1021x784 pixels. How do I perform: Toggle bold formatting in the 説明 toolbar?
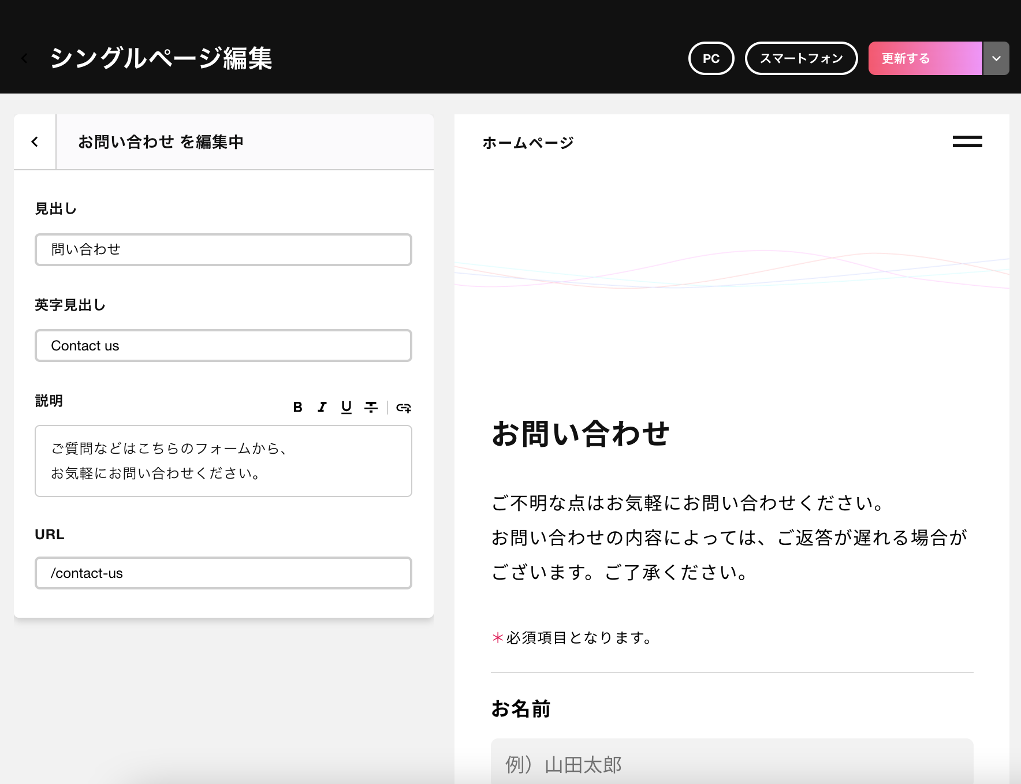point(298,408)
